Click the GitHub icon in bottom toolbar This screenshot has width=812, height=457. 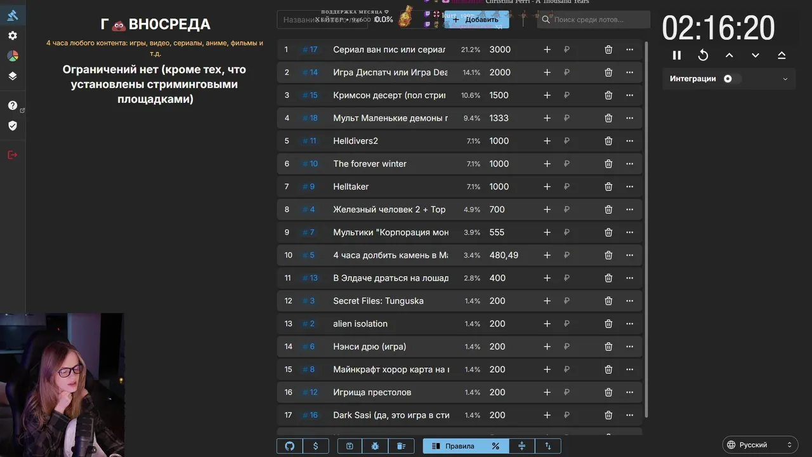[289, 446]
